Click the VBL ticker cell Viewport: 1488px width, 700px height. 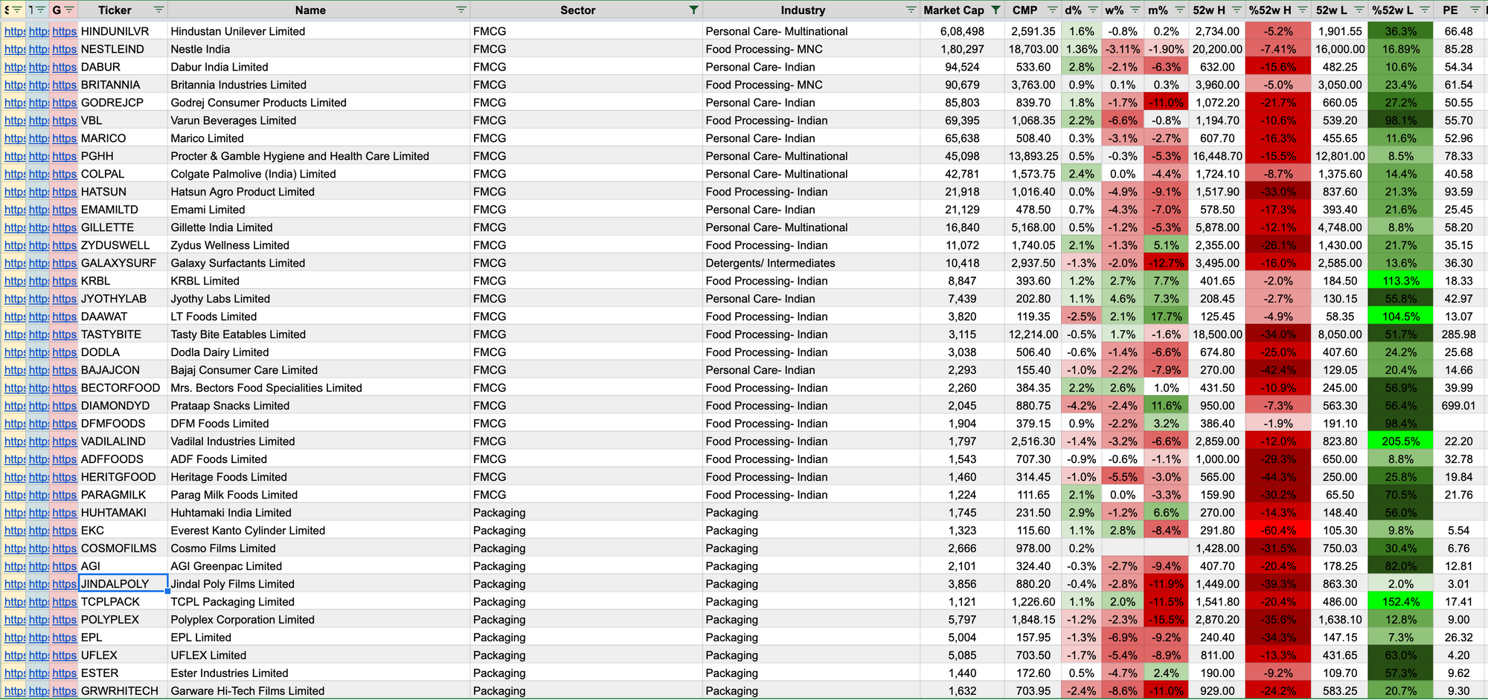[x=123, y=120]
